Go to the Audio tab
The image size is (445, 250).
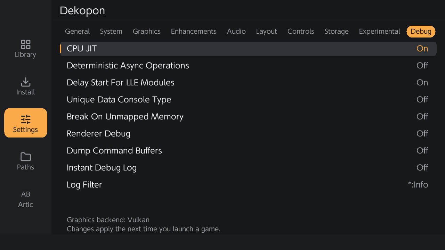[236, 31]
